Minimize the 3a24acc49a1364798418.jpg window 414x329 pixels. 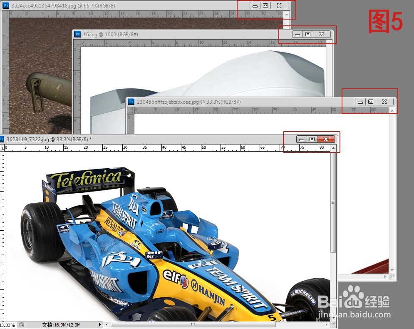coord(255,5)
